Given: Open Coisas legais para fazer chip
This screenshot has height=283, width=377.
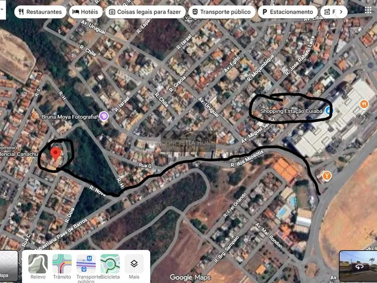Looking at the screenshot, I should pos(145,12).
